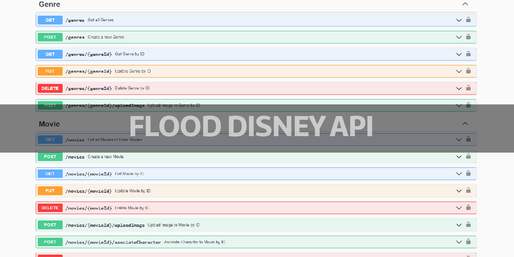Expand the movies uploadImage endpoint

[x=459, y=225]
